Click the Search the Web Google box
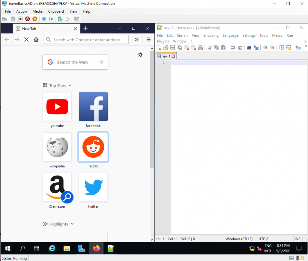The image size is (308, 261). point(75,62)
